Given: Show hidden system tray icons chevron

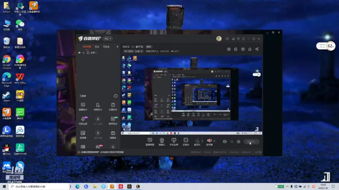Looking at the screenshot, I should coord(287,186).
